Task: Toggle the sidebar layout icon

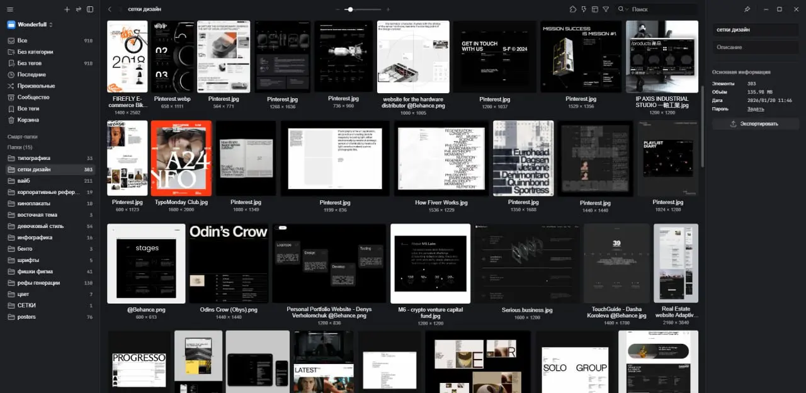Action: (x=90, y=9)
